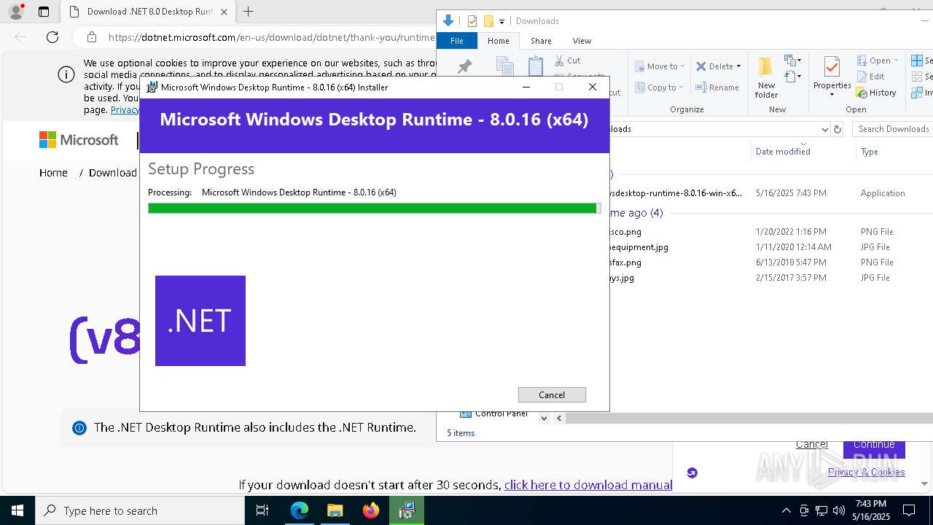
Task: Click Rename in the Organize group
Action: (717, 87)
